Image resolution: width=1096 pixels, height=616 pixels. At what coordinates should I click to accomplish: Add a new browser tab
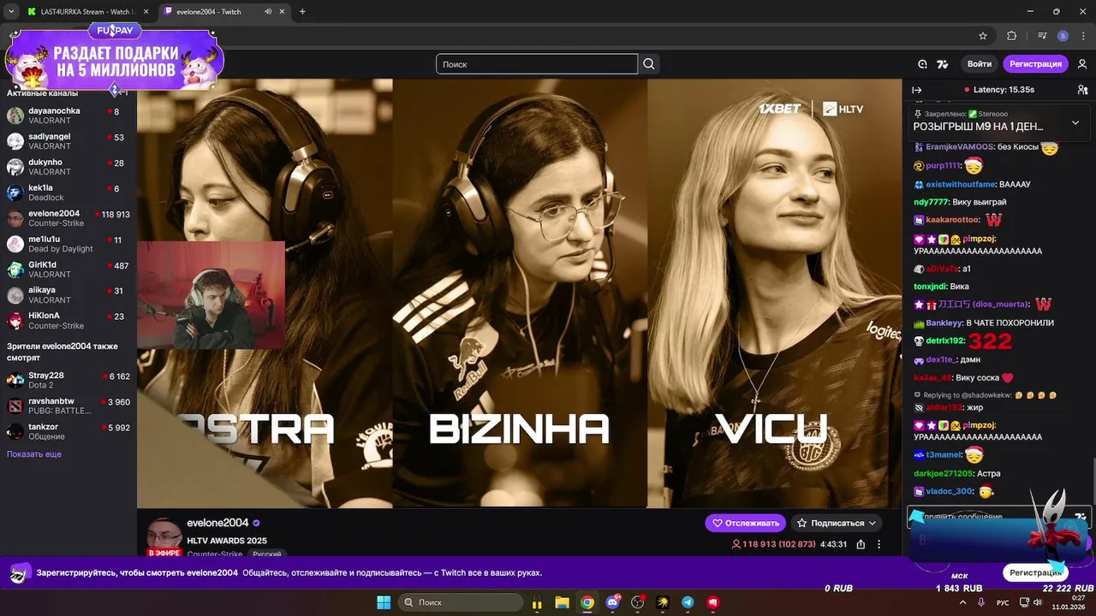click(x=302, y=11)
